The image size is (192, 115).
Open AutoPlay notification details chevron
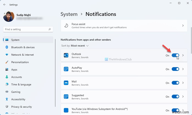tap(183, 69)
